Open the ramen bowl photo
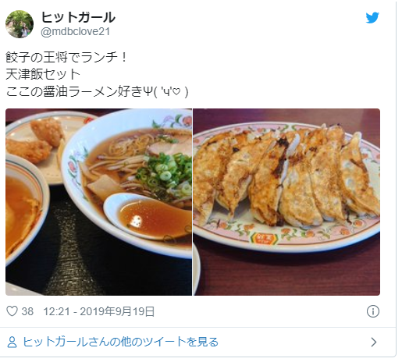Viewport: 402px width, 362px height. pos(98,202)
